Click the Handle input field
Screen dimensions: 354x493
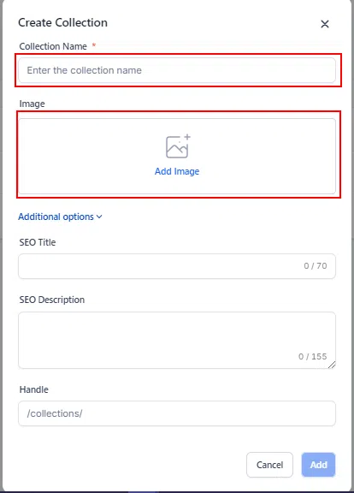click(x=177, y=413)
